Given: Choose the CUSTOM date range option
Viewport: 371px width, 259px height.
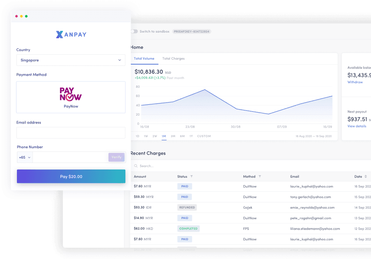Looking at the screenshot, I should coord(204,136).
